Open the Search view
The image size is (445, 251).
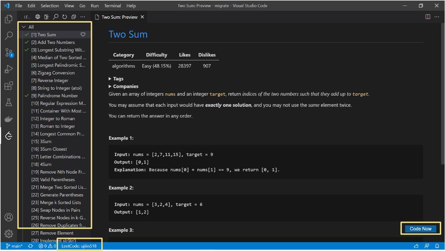[x=9, y=36]
